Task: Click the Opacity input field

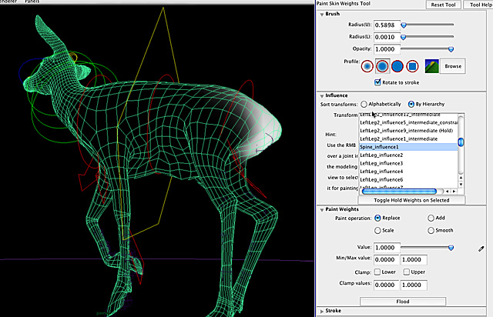Action: [x=387, y=49]
